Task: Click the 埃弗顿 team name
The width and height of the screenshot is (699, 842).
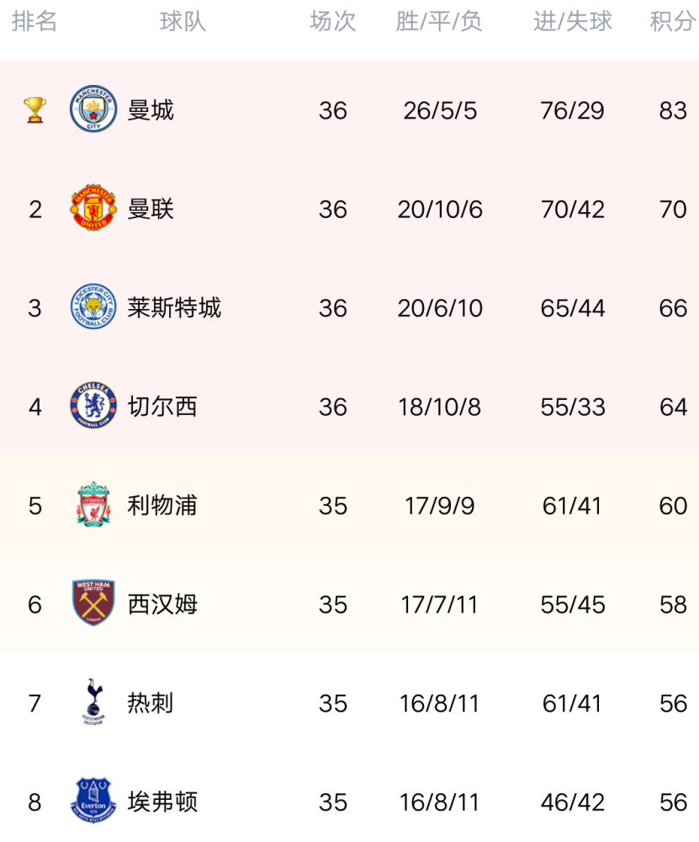Action: point(162,802)
